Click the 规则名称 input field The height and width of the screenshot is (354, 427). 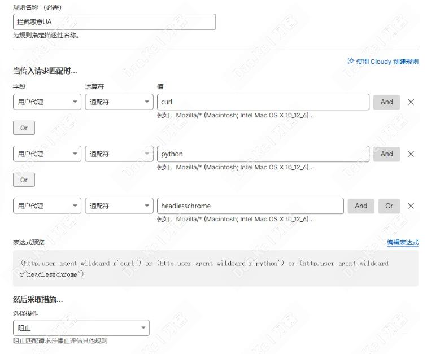coord(114,22)
